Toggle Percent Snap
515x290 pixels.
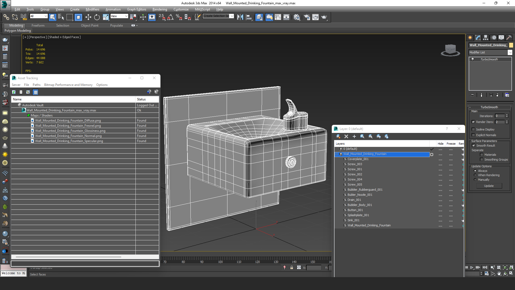(x=179, y=17)
